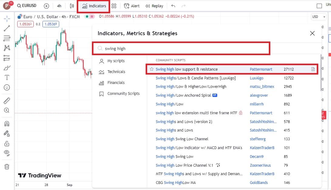View source of Swing high low support script
This screenshot has width=331, height=190.
[313, 69]
